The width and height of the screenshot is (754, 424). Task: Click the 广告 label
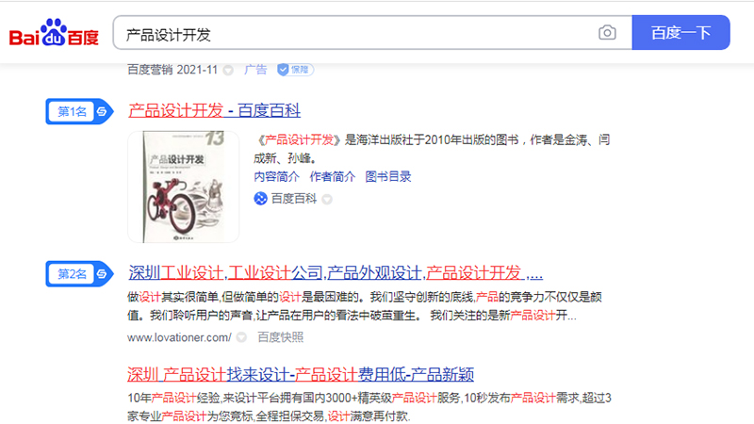[x=255, y=70]
